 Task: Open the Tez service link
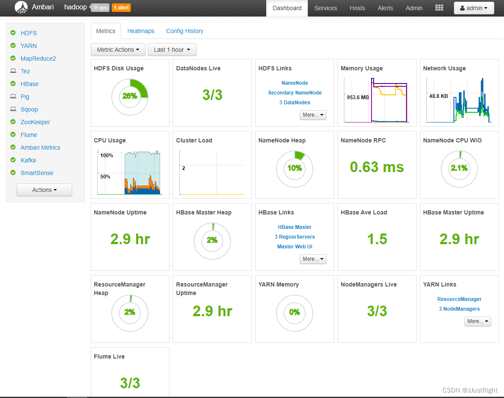tap(25, 71)
